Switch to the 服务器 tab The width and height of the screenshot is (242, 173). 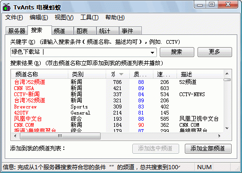(17, 31)
